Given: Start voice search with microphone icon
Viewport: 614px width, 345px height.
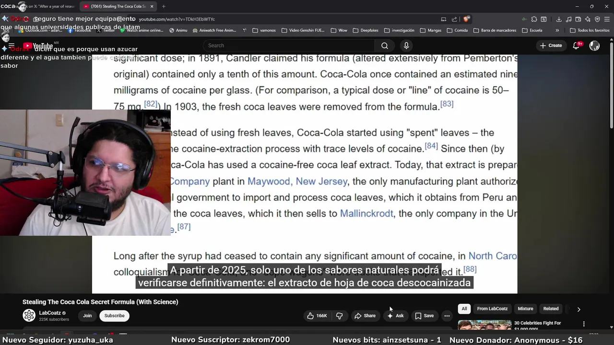Looking at the screenshot, I should click(x=406, y=46).
